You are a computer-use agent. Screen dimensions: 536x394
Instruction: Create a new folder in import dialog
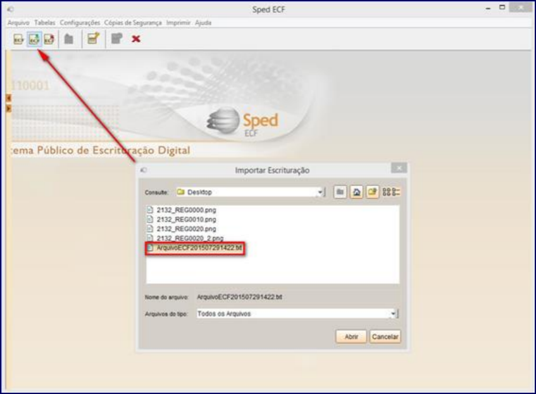coord(372,192)
